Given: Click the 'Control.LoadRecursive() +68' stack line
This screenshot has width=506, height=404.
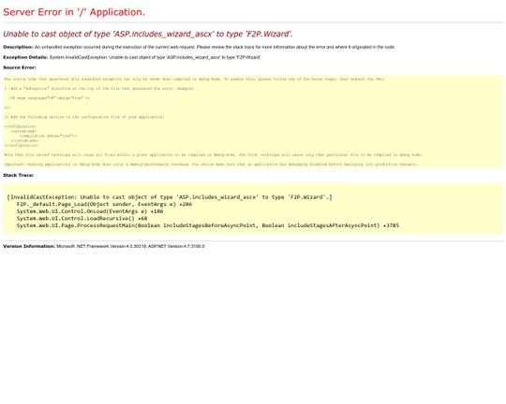Looking at the screenshot, I should 82,219.
